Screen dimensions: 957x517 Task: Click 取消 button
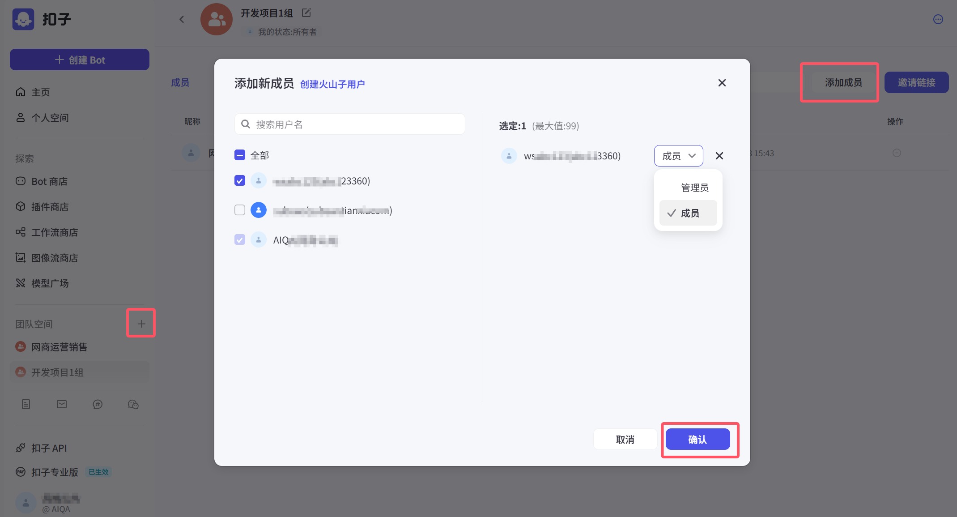(625, 440)
